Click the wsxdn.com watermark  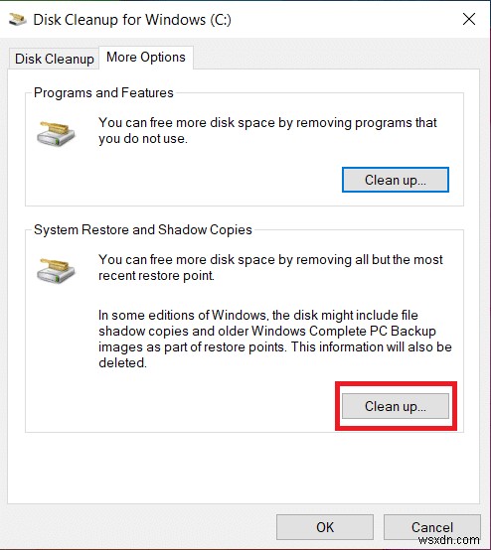point(449,539)
